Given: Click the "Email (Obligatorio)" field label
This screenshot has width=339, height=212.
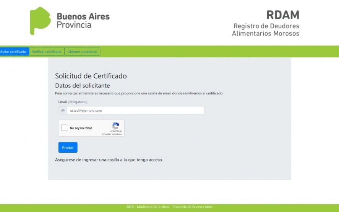Looking at the screenshot, I should [x=73, y=102].
